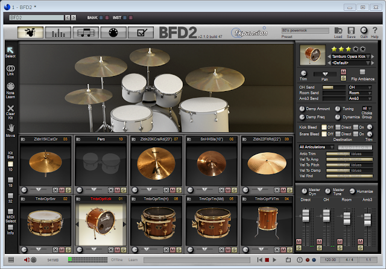Open the Mixer page tab
The height and width of the screenshot is (269, 386).
pos(58,32)
